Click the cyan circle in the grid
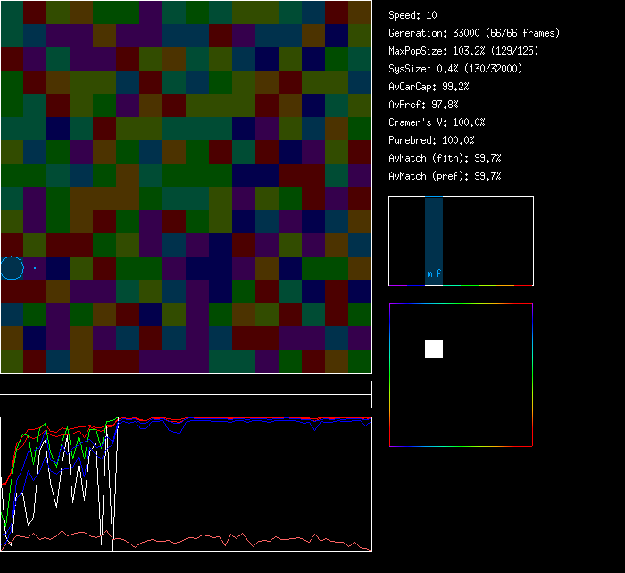 pyautogui.click(x=12, y=267)
